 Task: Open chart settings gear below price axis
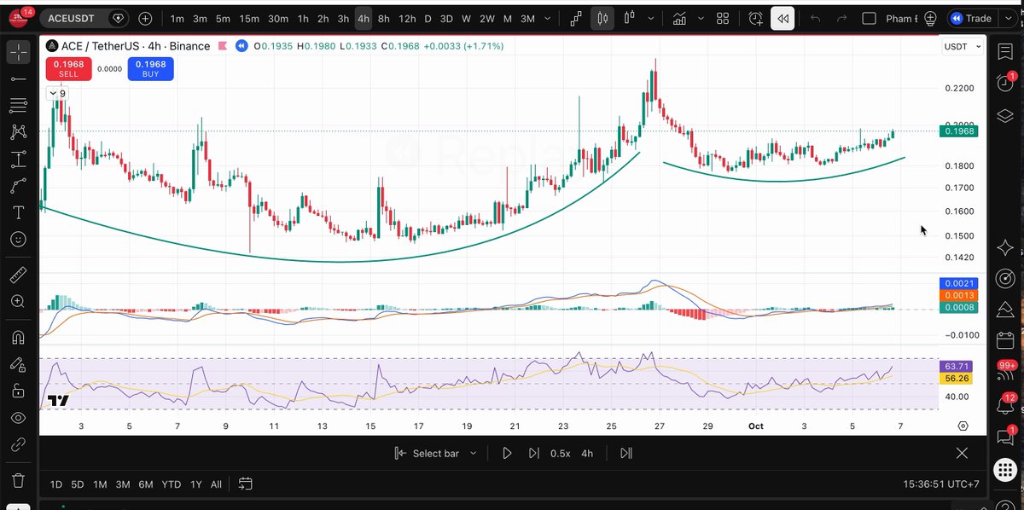[x=963, y=425]
